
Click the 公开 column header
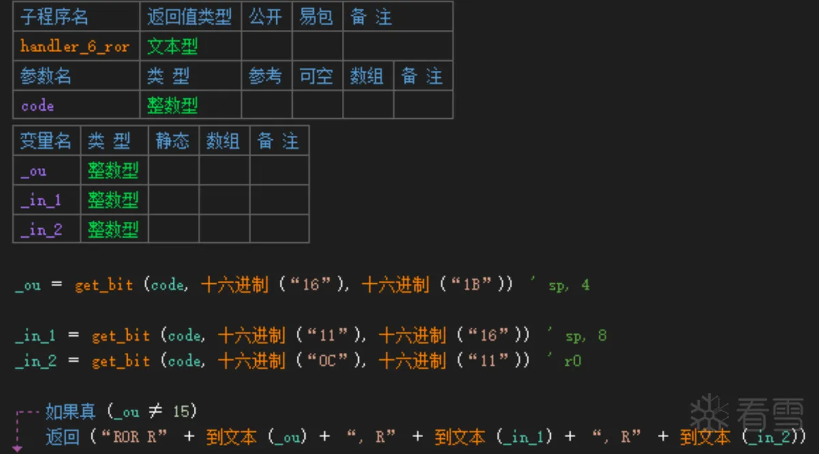265,17
